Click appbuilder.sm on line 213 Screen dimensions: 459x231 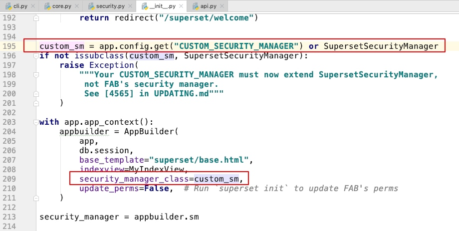(x=166, y=217)
